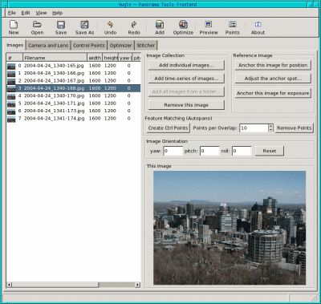Image resolution: width=321 pixels, height=304 pixels.
Task: Open the Stitcher tab
Action: point(146,46)
